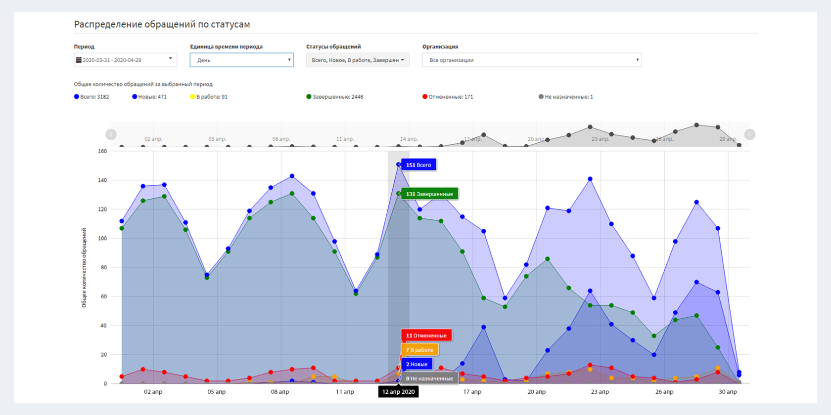
Task: Click the Новые point peaking near 39 on 17 апр
Action: click(484, 327)
